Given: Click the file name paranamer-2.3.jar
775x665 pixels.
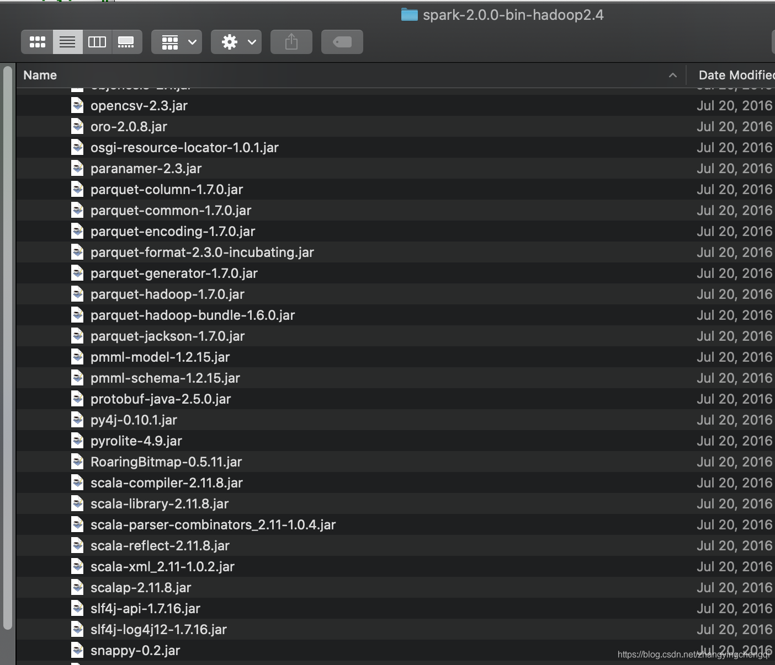Looking at the screenshot, I should tap(146, 169).
